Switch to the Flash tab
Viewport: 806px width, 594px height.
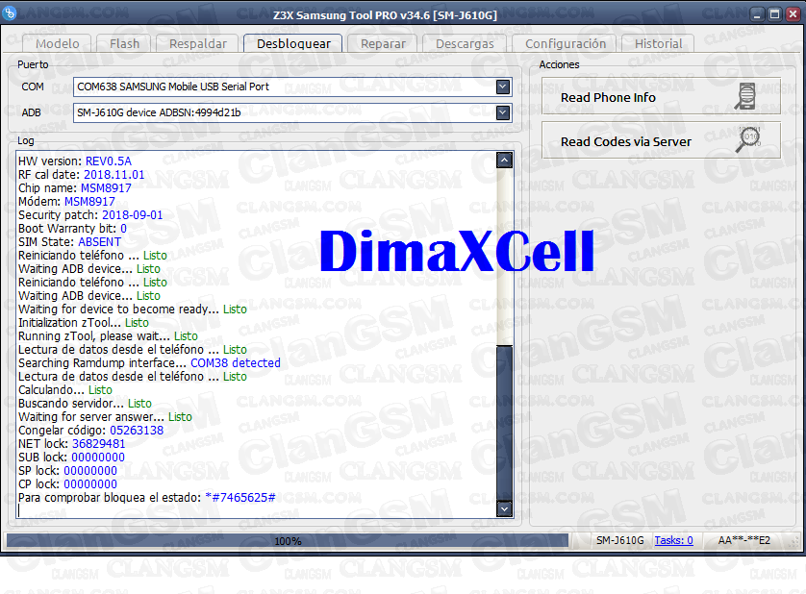(124, 43)
